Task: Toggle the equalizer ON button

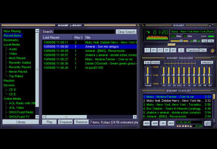Action: point(147,62)
